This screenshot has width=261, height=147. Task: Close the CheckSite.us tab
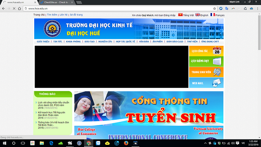pos(72,2)
